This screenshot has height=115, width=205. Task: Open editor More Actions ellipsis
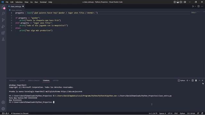click(202, 6)
